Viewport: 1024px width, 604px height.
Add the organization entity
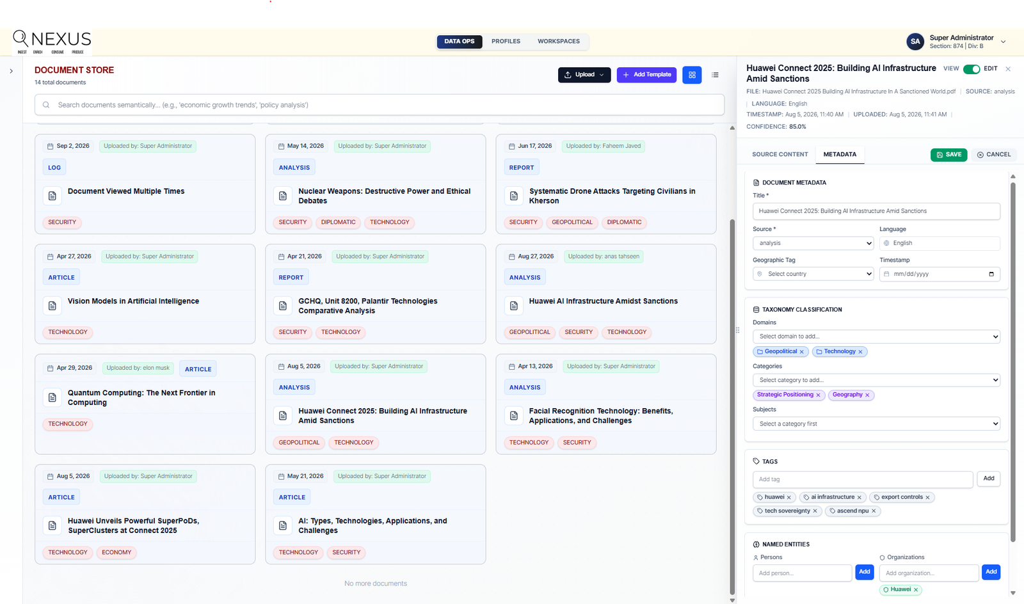point(991,572)
